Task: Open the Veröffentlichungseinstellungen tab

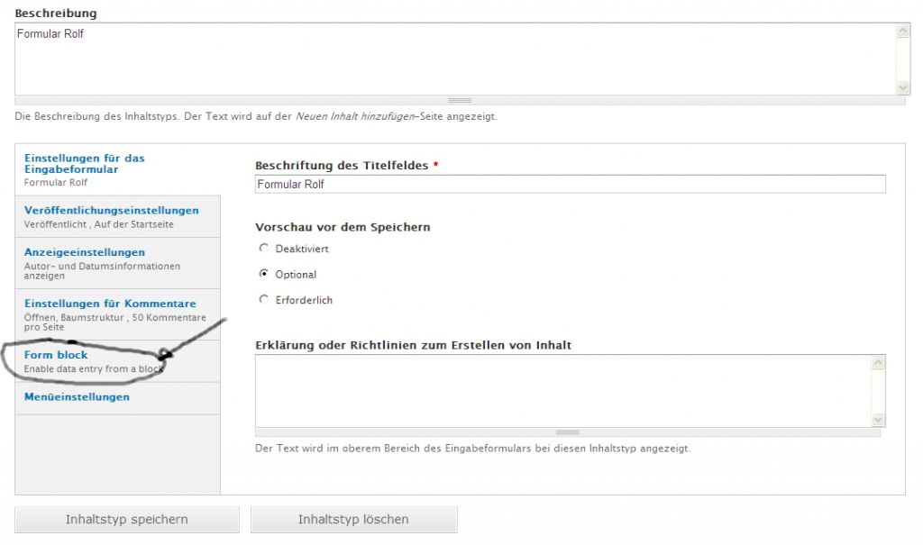Action: tap(111, 211)
